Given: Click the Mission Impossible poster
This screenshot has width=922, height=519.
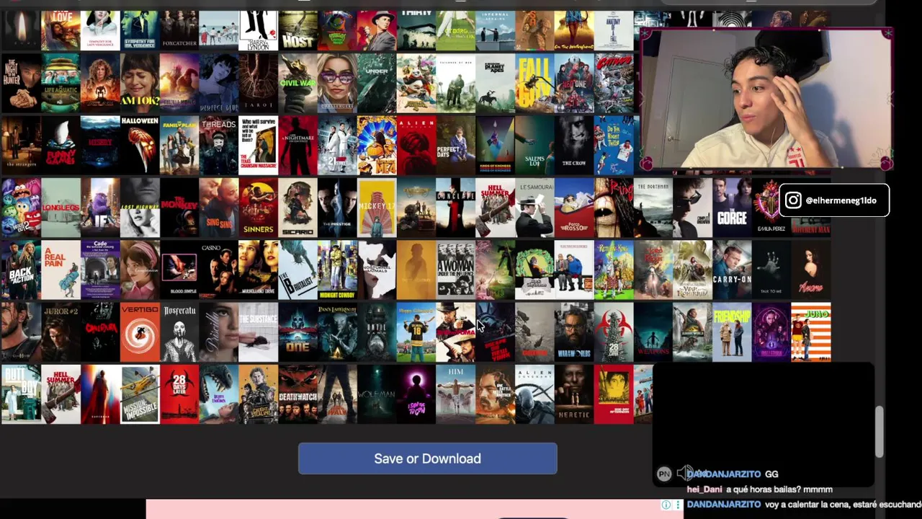Looking at the screenshot, I should pyautogui.click(x=140, y=394).
